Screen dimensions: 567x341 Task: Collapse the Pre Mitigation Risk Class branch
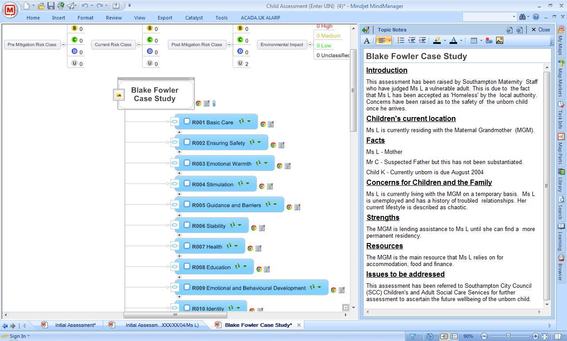(63, 45)
